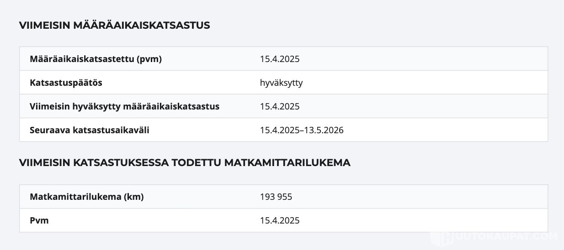
Task: Click the word VIIMEISIN in the first heading
Action: [44, 26]
